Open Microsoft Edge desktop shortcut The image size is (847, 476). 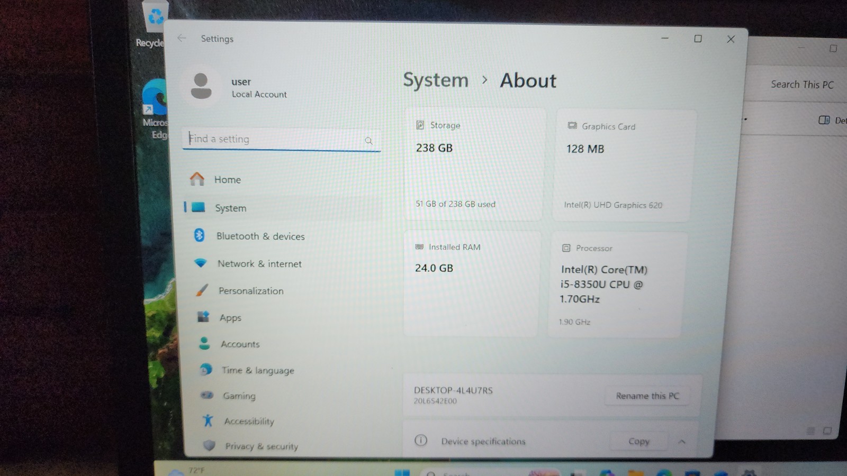pyautogui.click(x=155, y=108)
